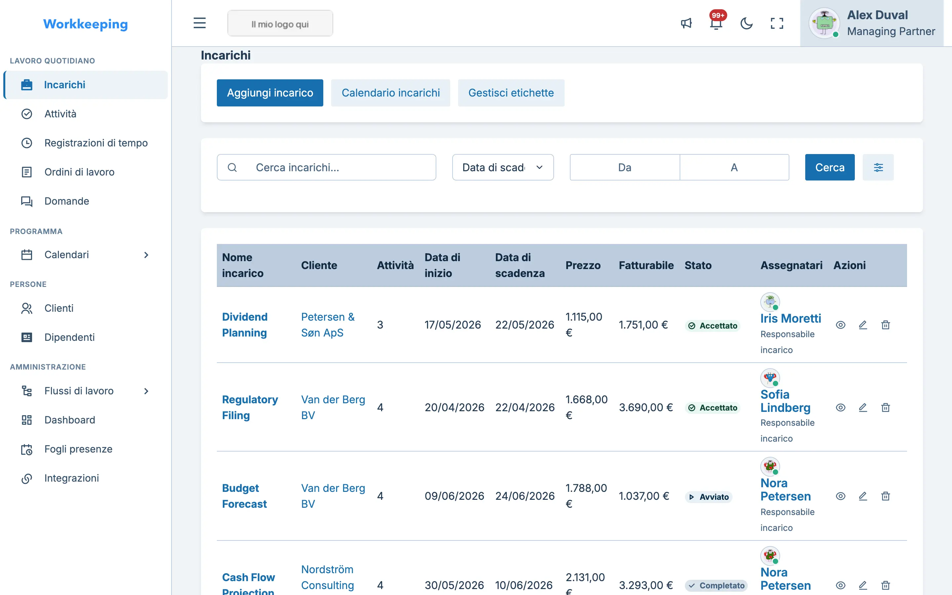Delete the Regulatory Filing row with trash icon
The width and height of the screenshot is (952, 595).
pos(886,407)
